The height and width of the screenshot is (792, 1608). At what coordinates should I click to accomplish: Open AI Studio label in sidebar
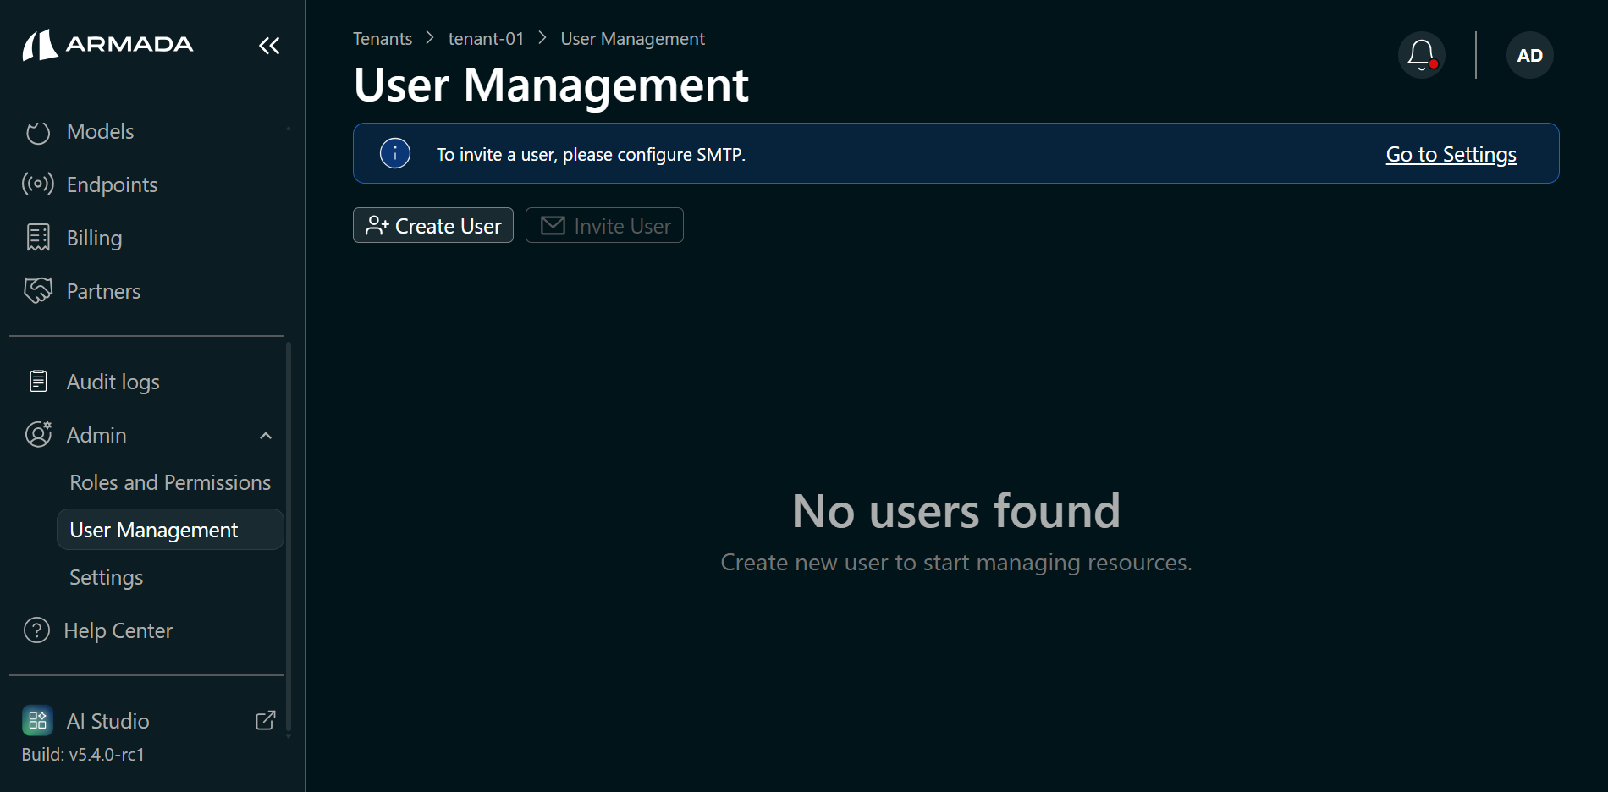[x=107, y=721]
